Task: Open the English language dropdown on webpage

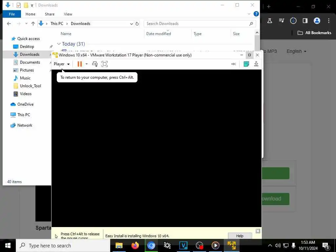Action: [296, 52]
